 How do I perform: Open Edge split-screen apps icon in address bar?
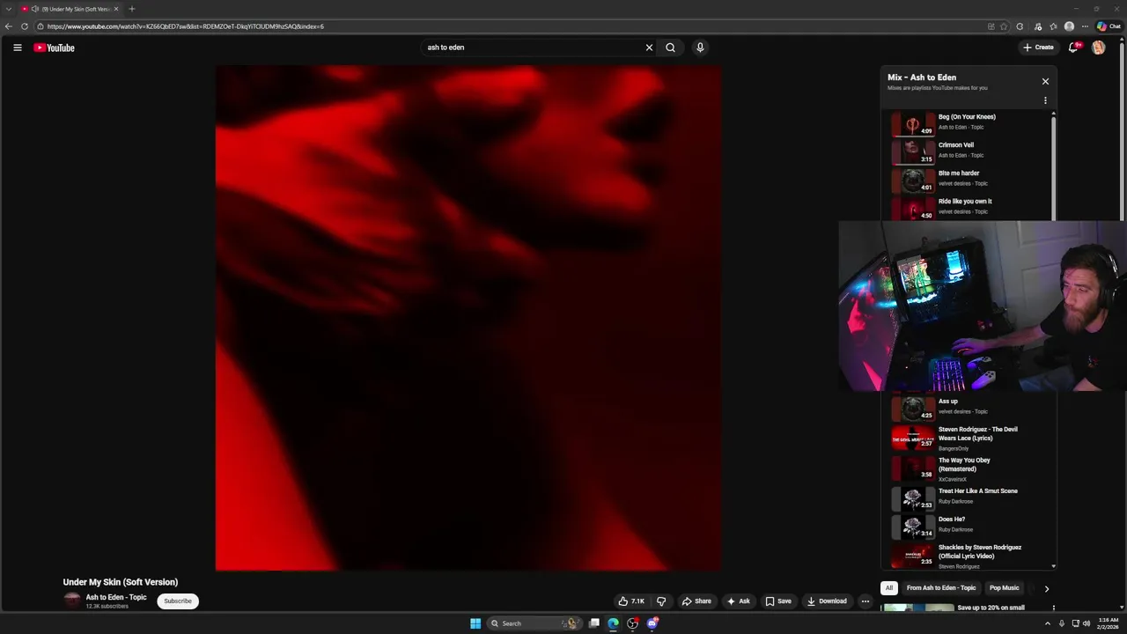coord(991,26)
